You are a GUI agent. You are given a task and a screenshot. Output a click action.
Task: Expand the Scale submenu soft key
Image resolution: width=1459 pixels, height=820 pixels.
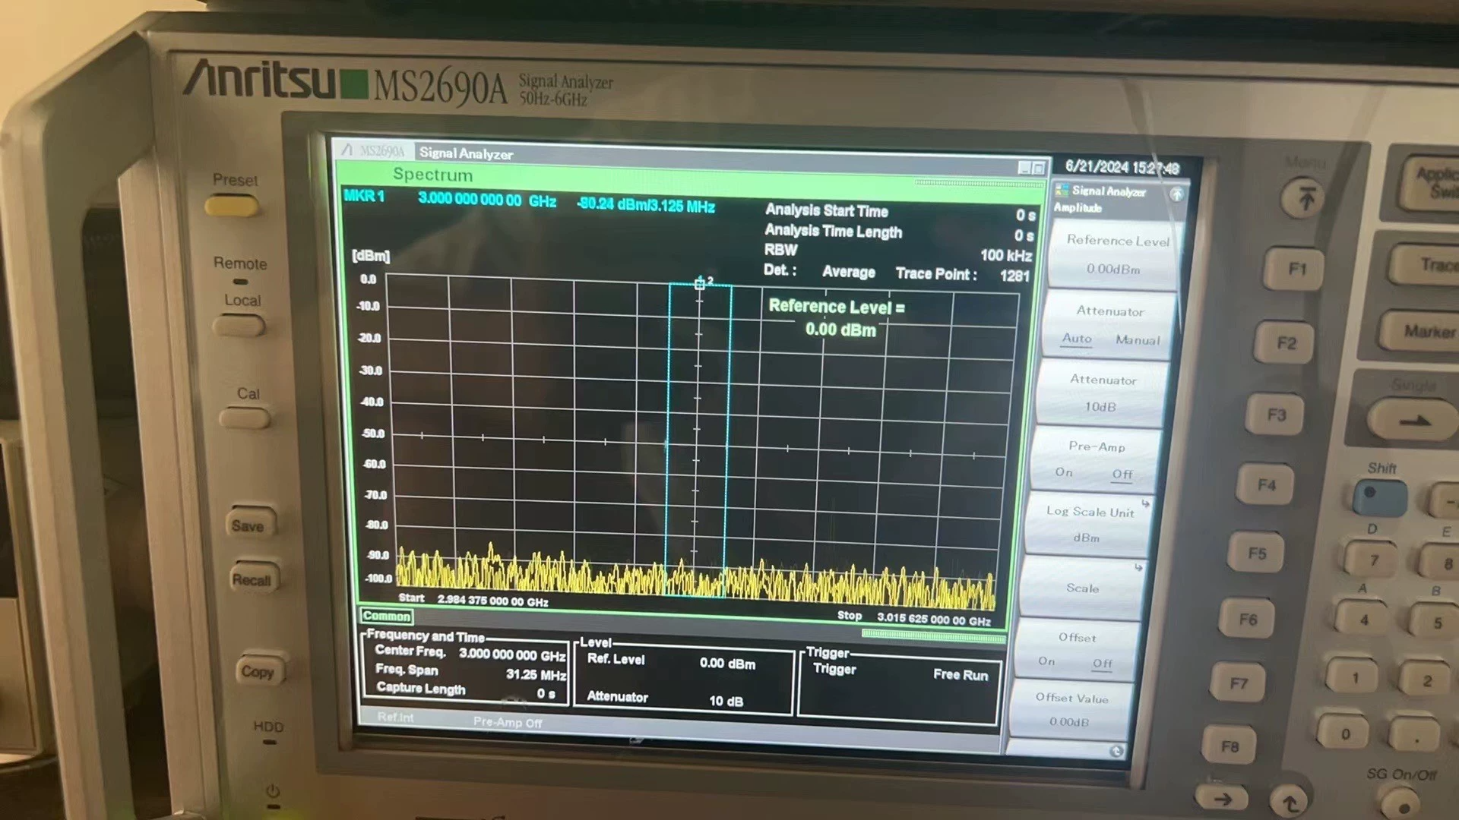click(1082, 588)
